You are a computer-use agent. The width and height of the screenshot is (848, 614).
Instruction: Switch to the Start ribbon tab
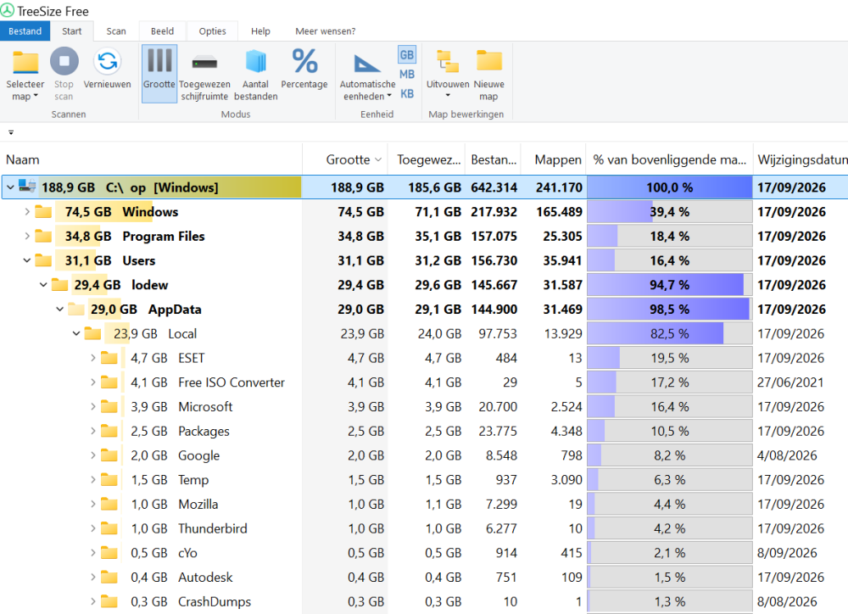coord(71,31)
